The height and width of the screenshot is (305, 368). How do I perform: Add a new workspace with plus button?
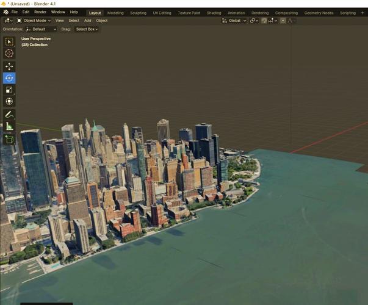click(363, 13)
